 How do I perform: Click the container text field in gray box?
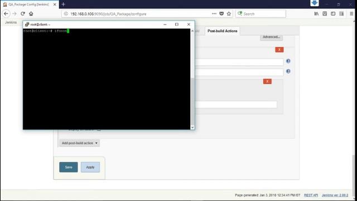coord(236,104)
